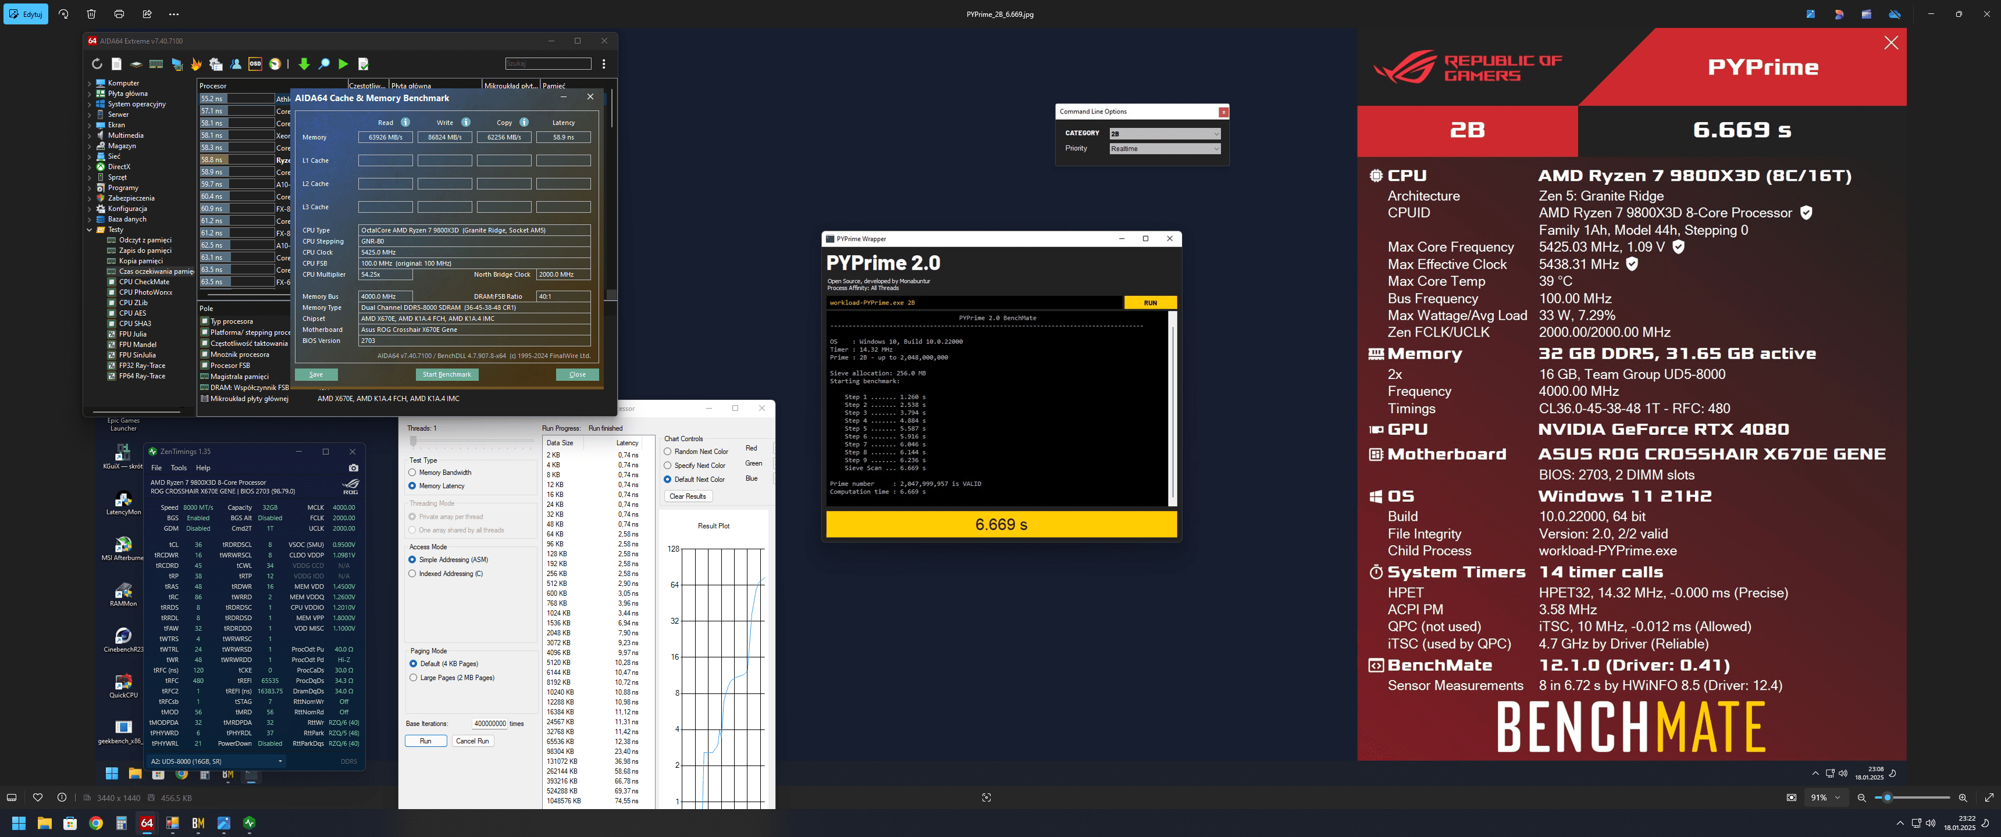This screenshot has width=2001, height=837.
Task: Adjust the Threads slider in latency tool
Action: (413, 442)
